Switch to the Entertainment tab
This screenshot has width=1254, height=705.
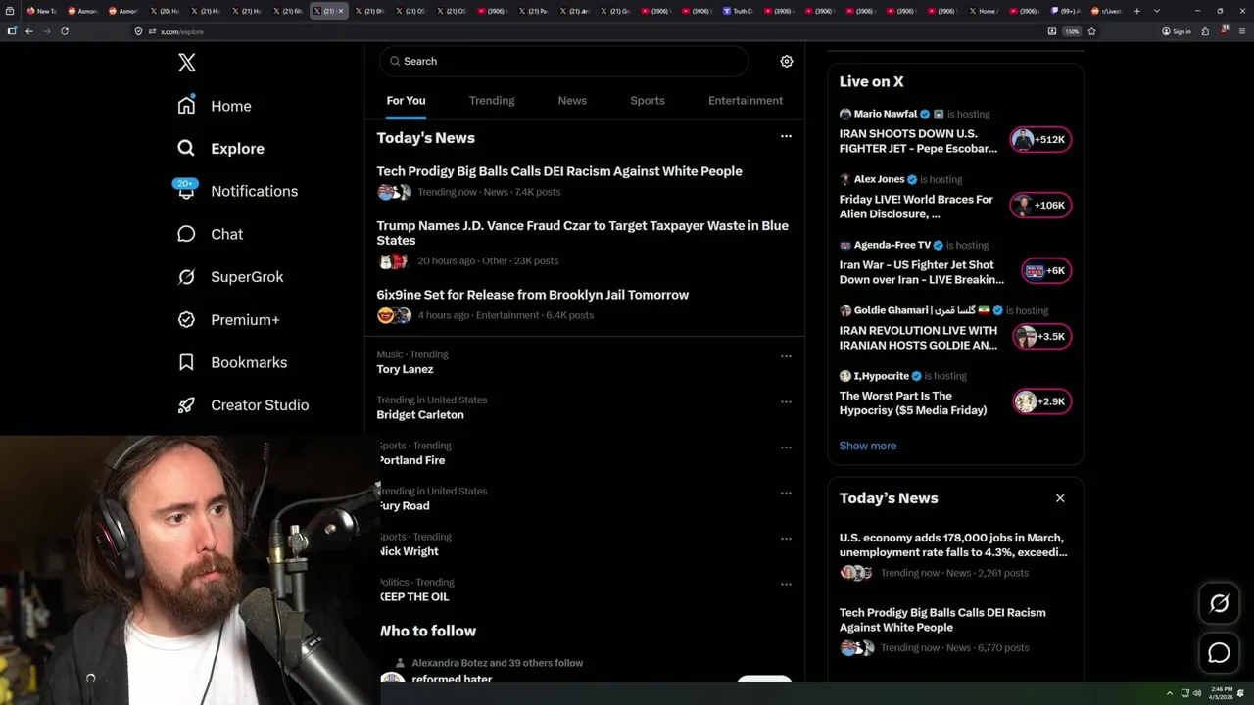[746, 100]
